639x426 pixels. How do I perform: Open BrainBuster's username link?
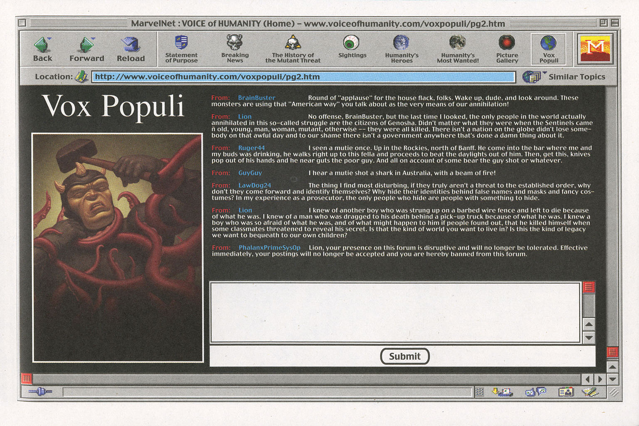[x=257, y=98]
